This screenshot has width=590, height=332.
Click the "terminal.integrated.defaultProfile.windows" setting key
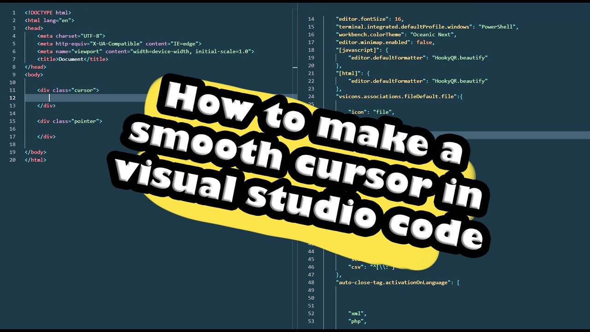click(x=404, y=27)
